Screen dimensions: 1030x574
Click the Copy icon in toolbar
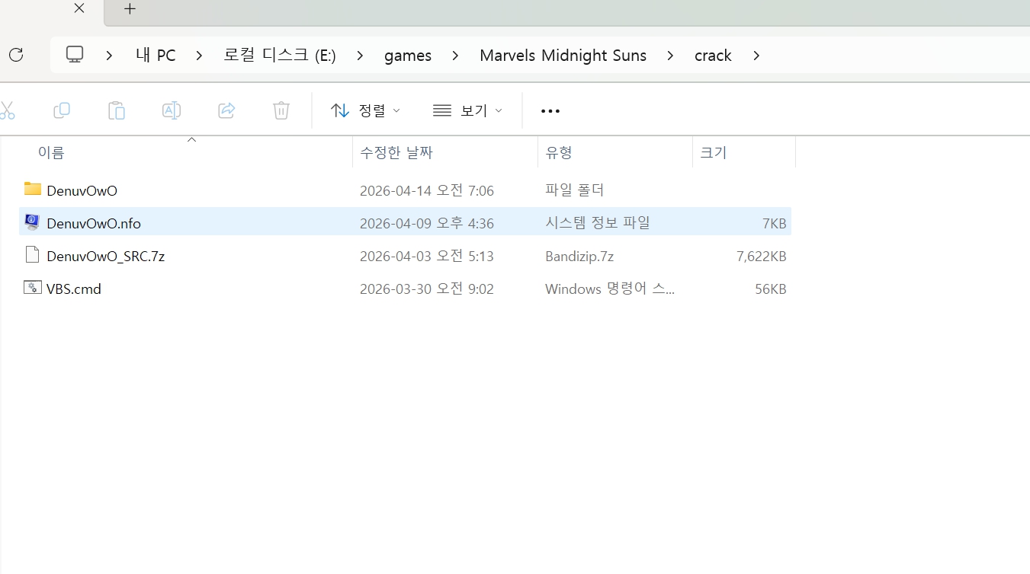[62, 110]
